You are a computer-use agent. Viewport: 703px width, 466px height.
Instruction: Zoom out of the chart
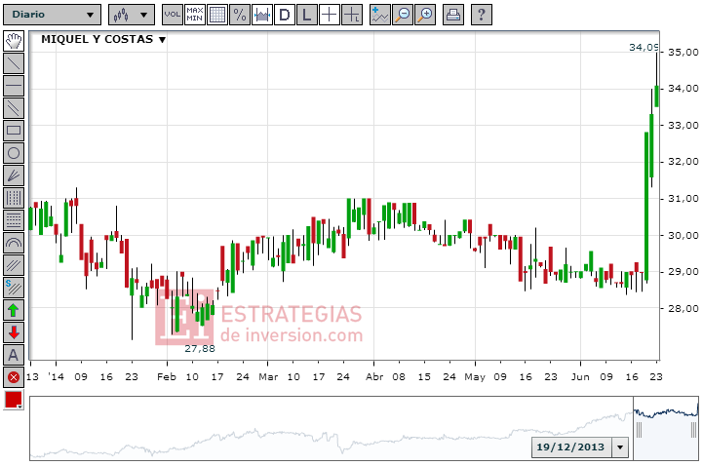click(x=403, y=15)
